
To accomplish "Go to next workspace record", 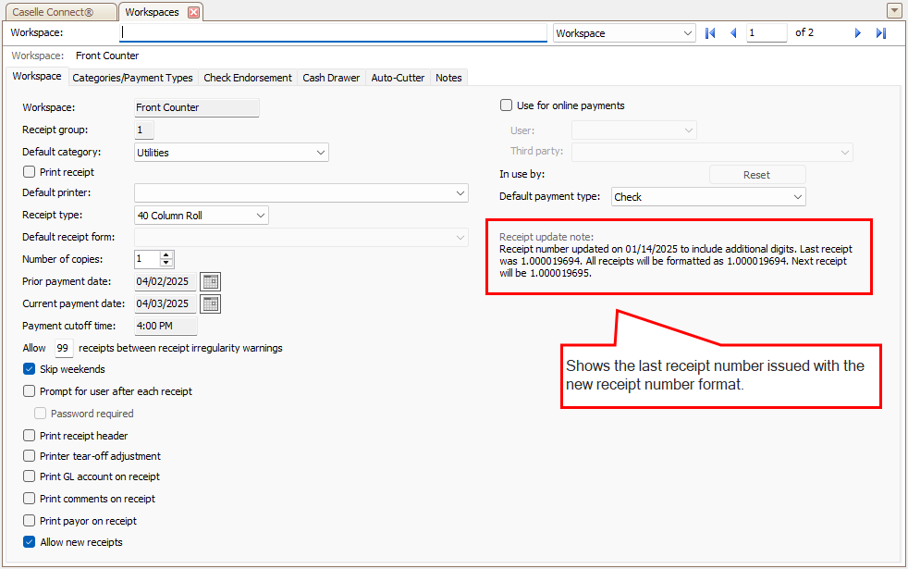I will [858, 33].
